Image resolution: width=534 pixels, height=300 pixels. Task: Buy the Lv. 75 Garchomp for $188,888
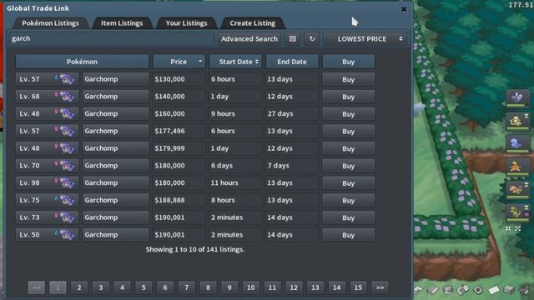click(x=349, y=200)
